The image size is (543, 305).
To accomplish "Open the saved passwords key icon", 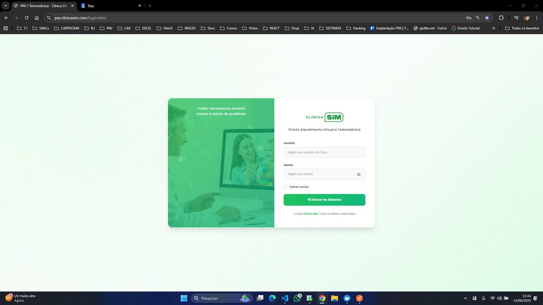I will [469, 18].
